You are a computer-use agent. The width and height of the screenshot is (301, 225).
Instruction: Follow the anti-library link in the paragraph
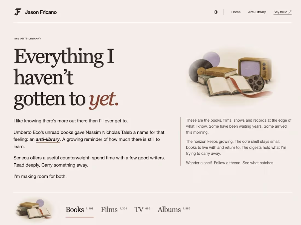[48, 139]
